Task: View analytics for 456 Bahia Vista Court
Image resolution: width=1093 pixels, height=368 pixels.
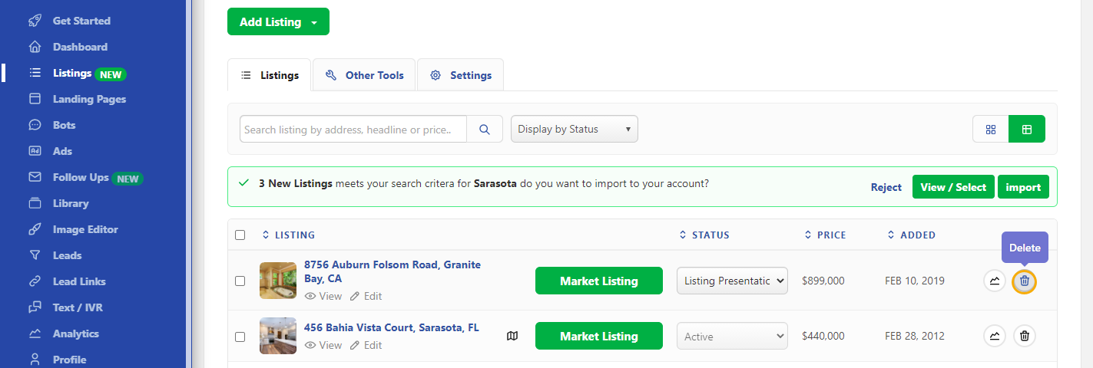Action: coord(995,336)
